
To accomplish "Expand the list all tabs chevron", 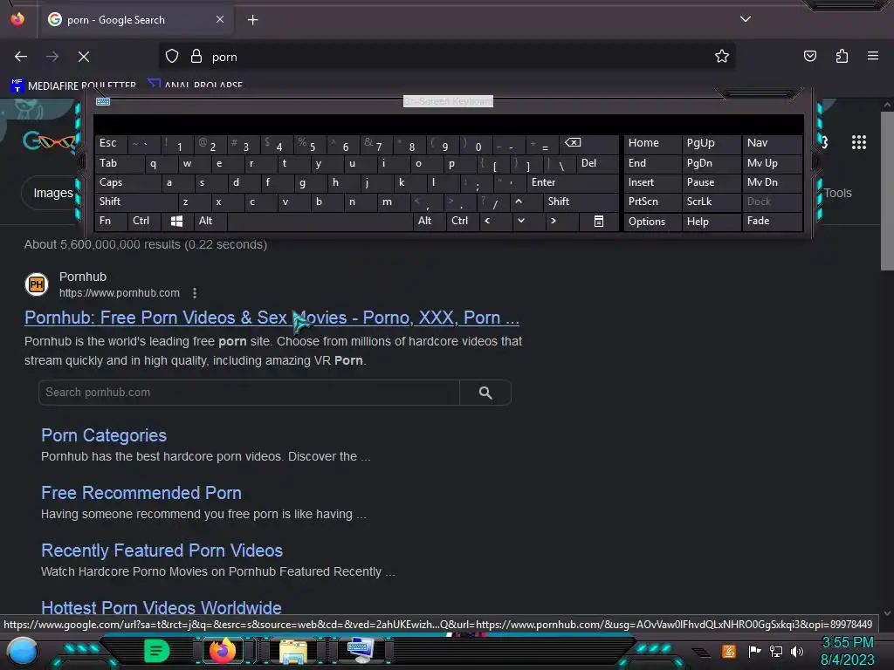I will 746,19.
